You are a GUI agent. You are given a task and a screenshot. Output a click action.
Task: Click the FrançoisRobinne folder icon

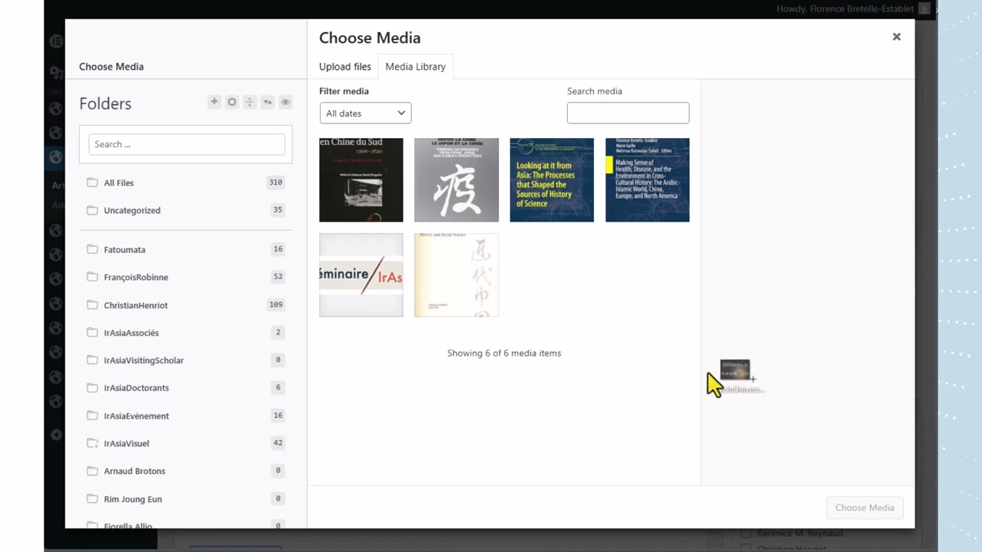(92, 277)
